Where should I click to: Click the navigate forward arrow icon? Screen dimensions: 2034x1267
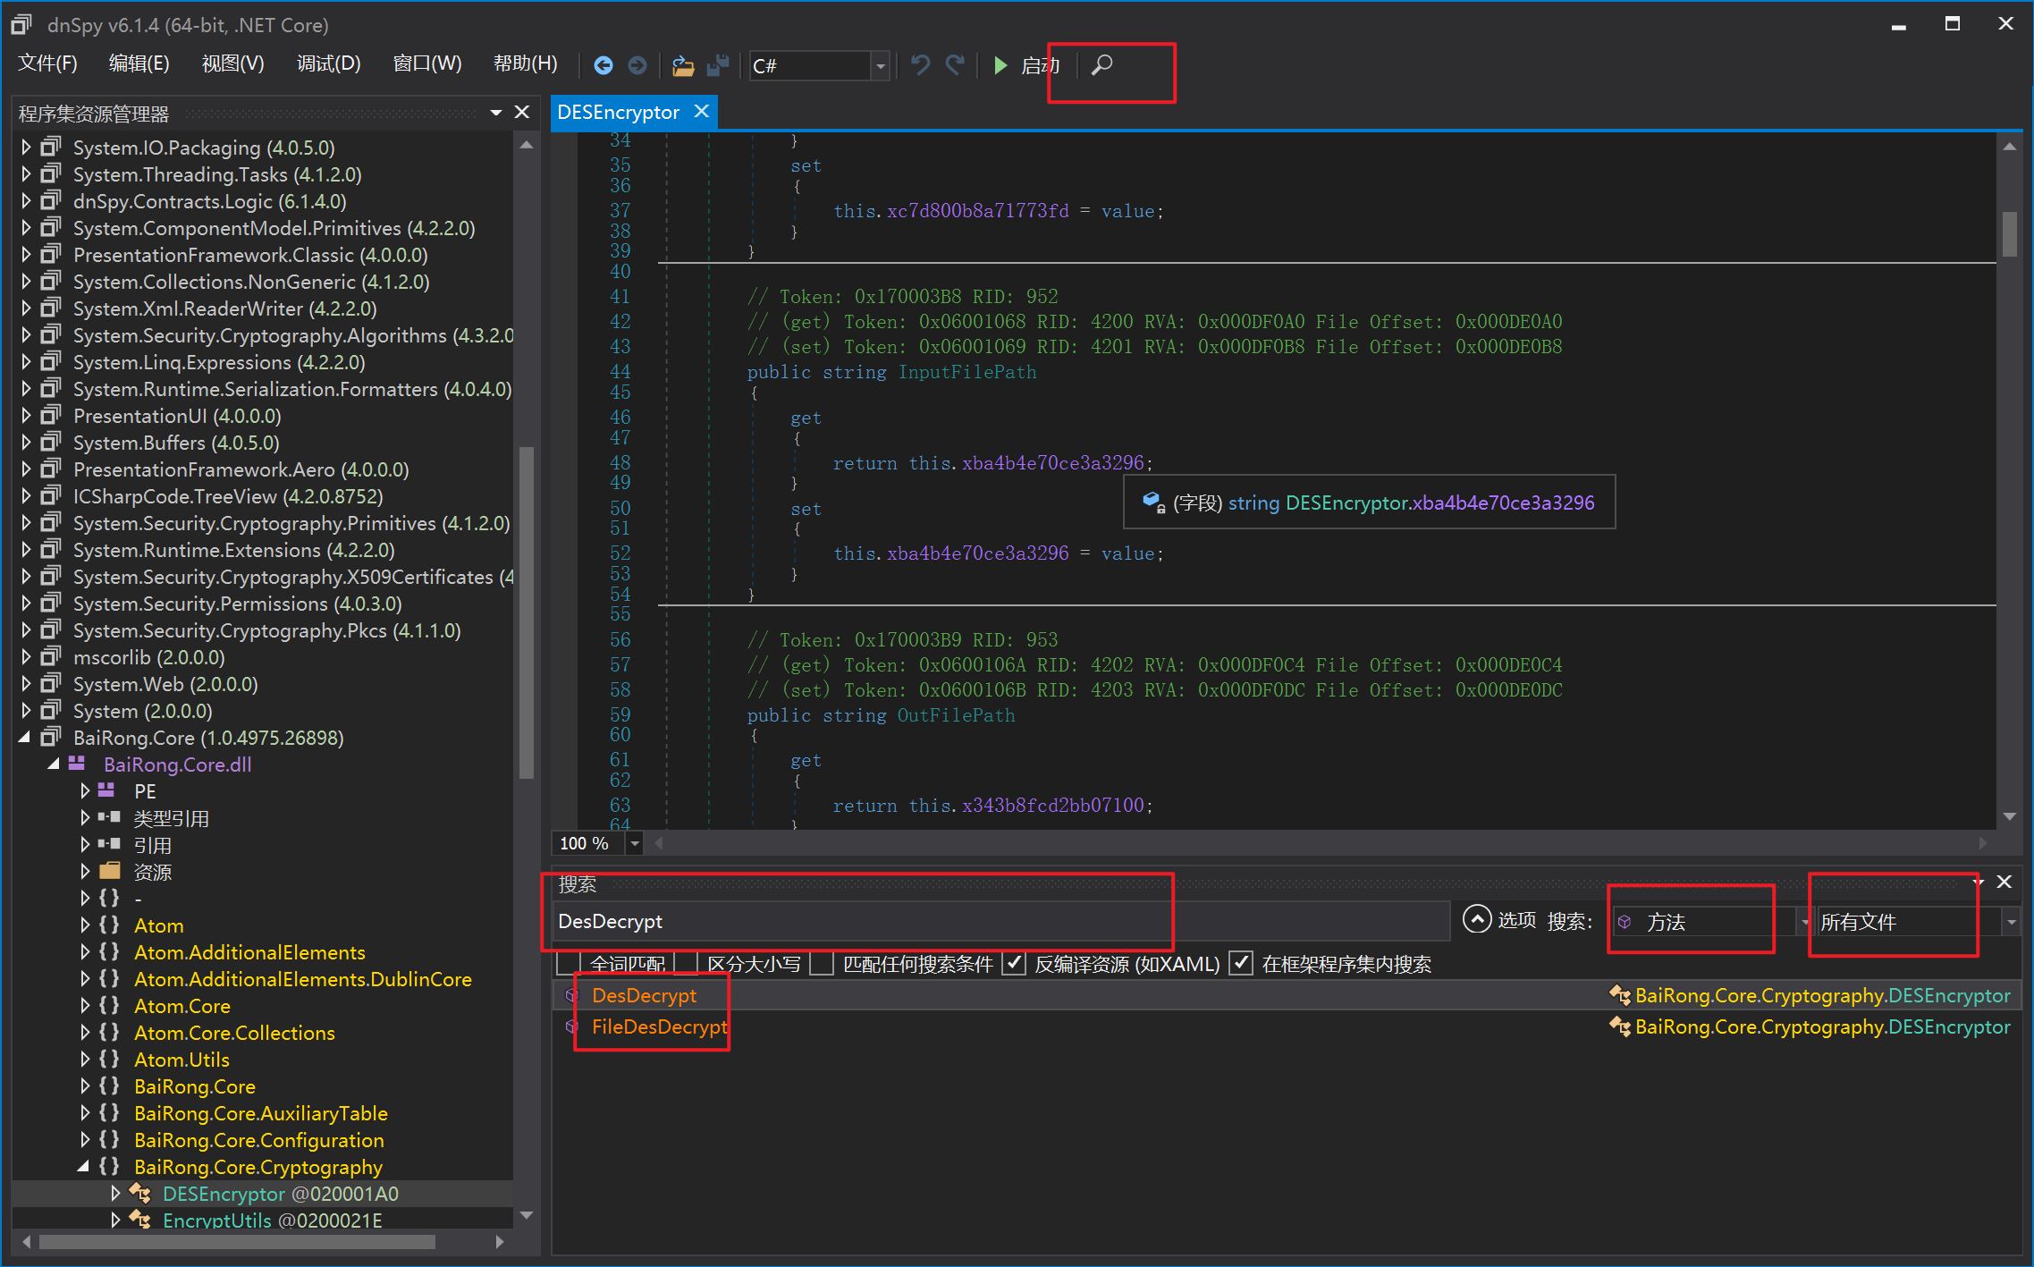[637, 65]
